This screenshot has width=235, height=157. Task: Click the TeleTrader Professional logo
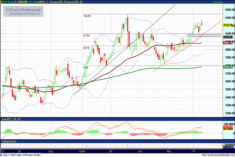pyautogui.click(x=23, y=9)
